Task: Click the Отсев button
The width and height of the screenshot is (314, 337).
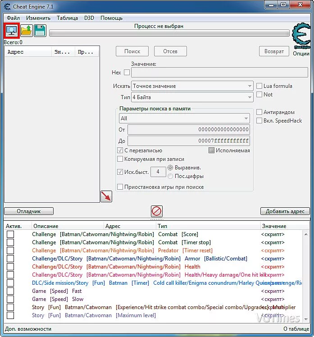Action: tap(170, 51)
